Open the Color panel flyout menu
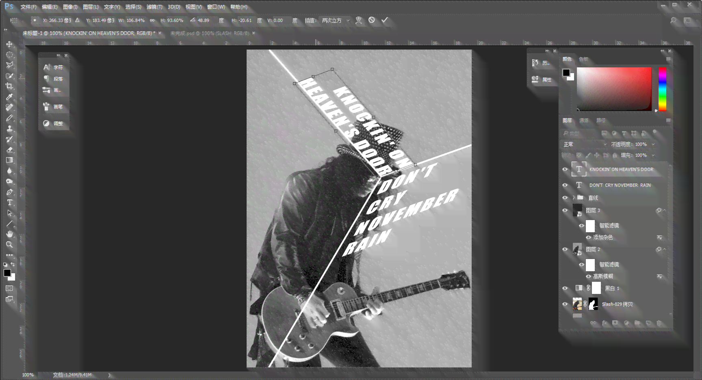Image resolution: width=702 pixels, height=380 pixels. tap(668, 59)
